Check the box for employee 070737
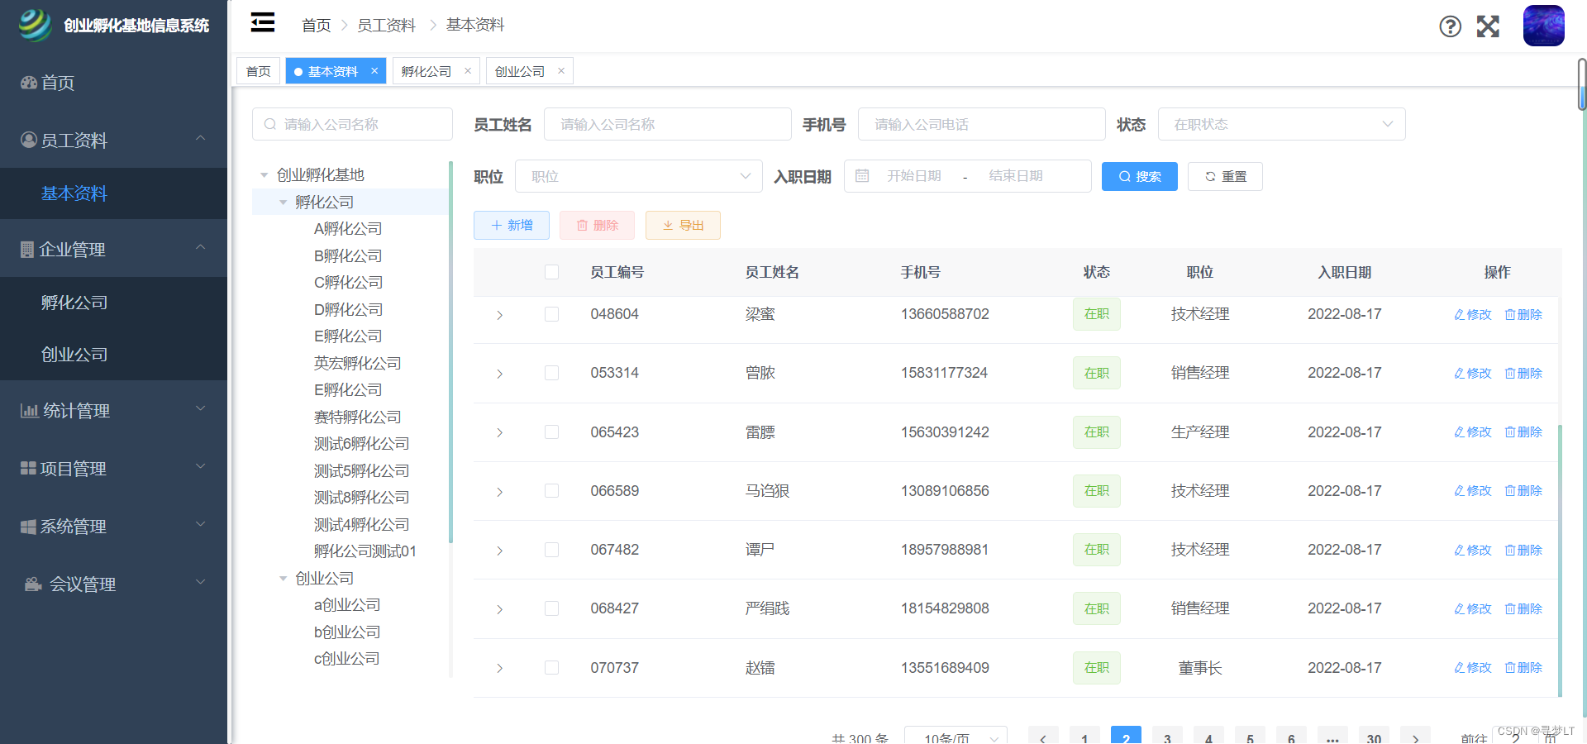Screen dimensions: 1587x744 [x=552, y=668]
